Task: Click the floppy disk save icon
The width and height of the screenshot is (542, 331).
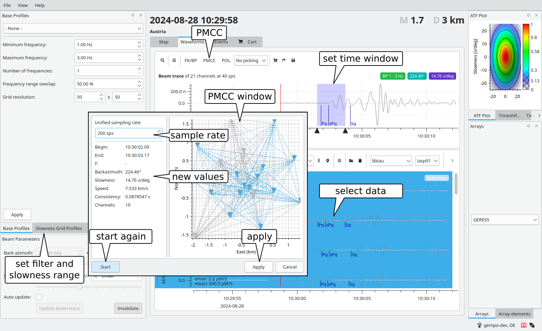Action: coord(293,60)
